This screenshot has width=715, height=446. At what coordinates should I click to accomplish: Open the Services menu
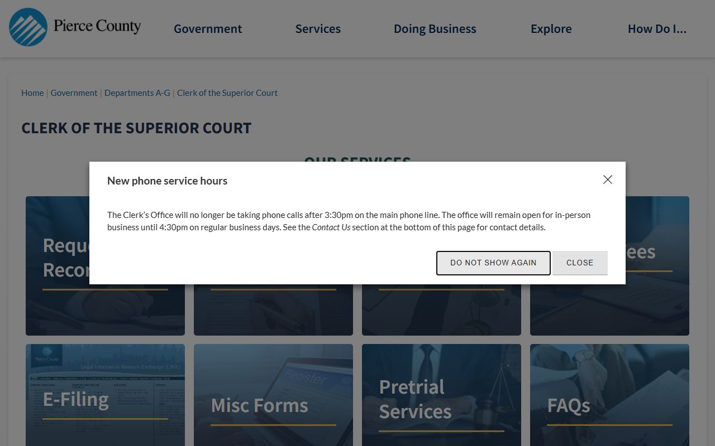(318, 29)
